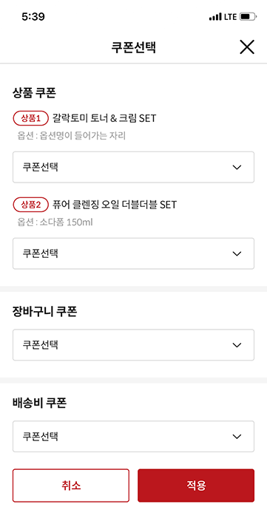
Task: Open the 장바구니 쿠폰 selection dropdown
Action: (133, 345)
